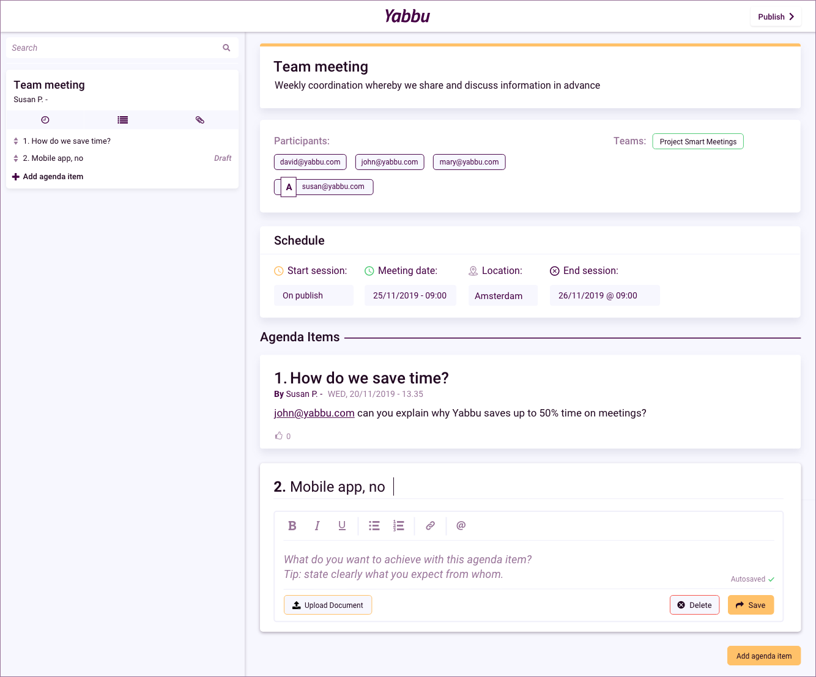Click the 'Agenda Items' section heading

pyautogui.click(x=300, y=337)
